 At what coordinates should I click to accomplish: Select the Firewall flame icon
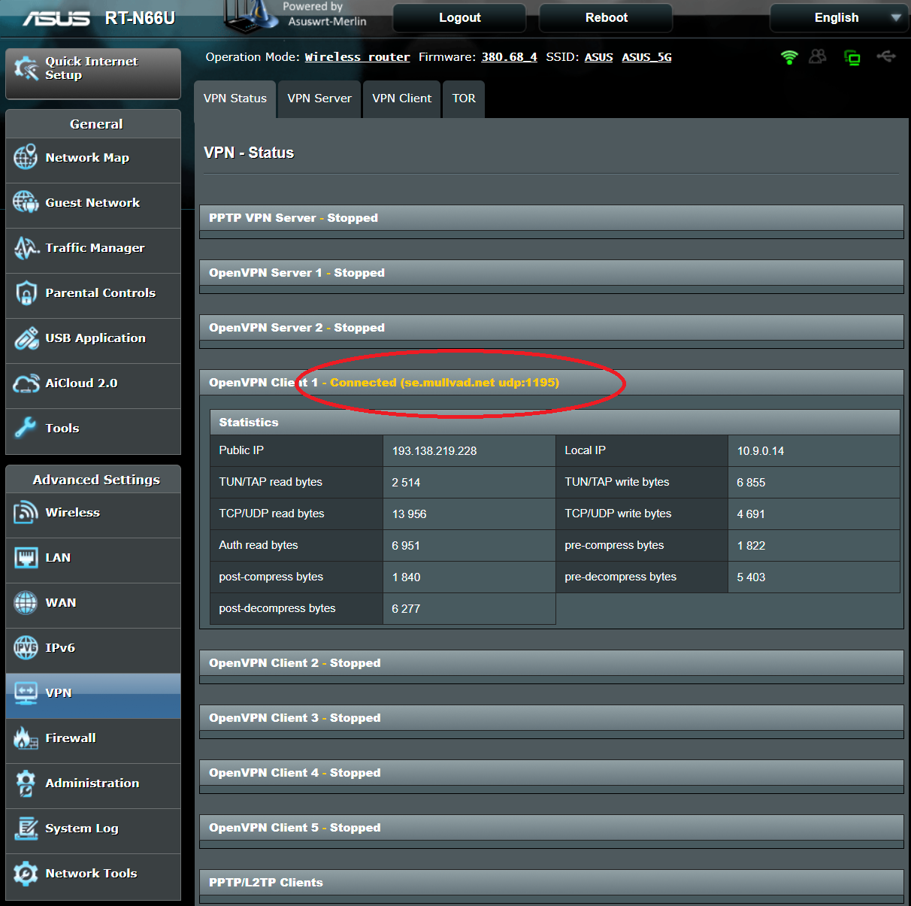click(26, 738)
